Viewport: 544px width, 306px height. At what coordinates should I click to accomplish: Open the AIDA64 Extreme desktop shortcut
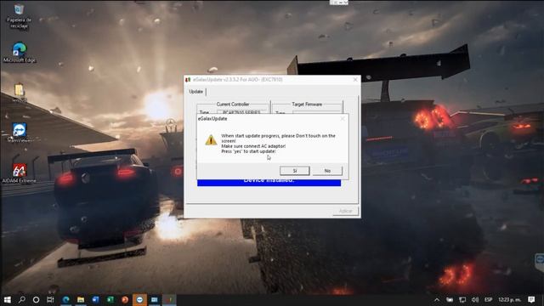pyautogui.click(x=19, y=173)
